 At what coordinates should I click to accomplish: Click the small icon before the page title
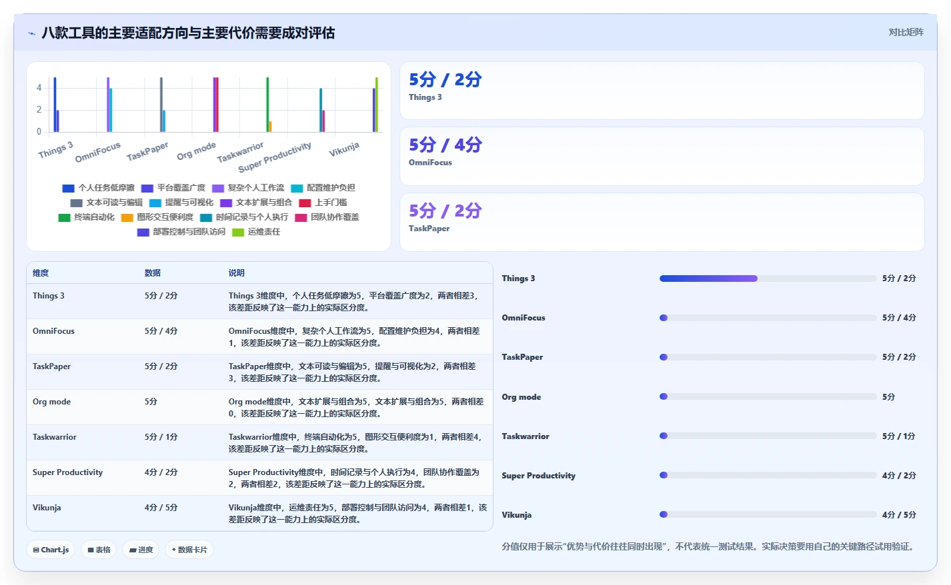click(31, 33)
